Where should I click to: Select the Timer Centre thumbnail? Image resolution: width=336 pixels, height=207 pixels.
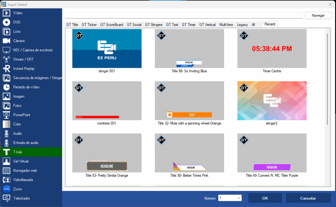(x=272, y=49)
